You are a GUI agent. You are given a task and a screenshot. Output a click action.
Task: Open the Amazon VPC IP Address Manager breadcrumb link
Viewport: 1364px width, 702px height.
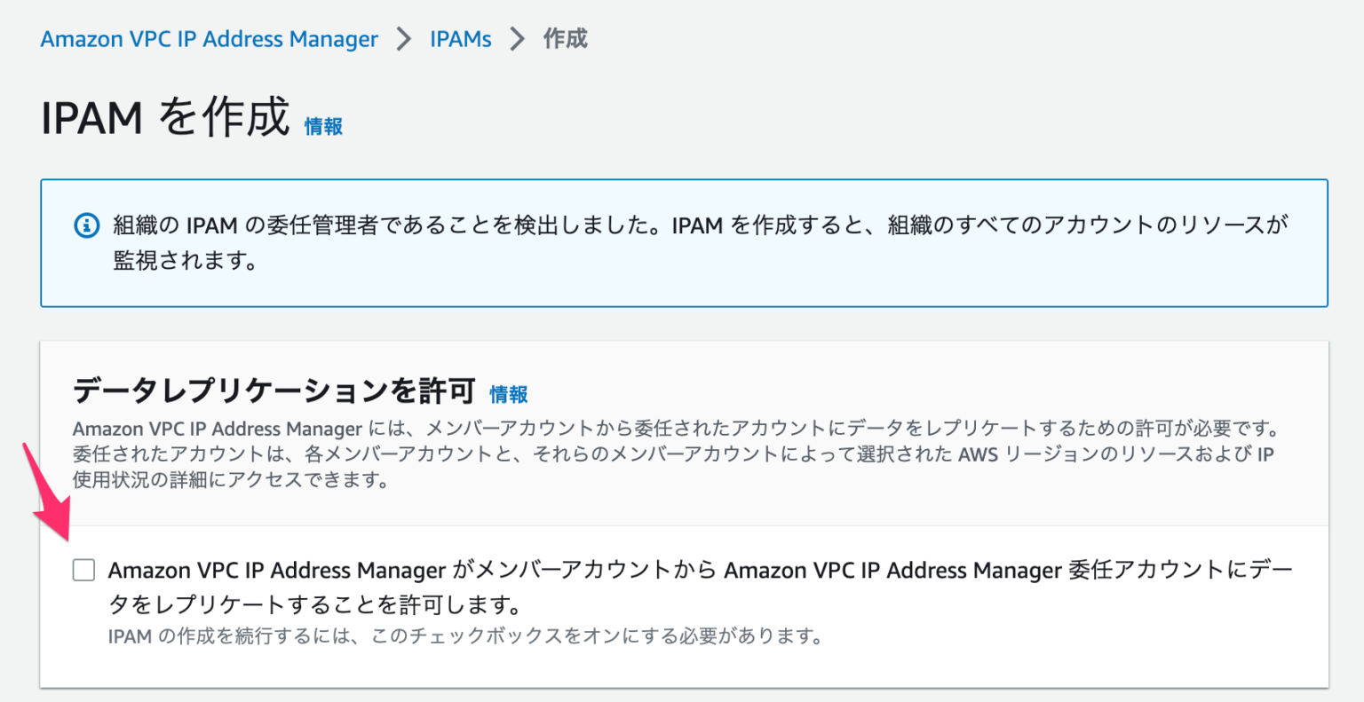(209, 38)
